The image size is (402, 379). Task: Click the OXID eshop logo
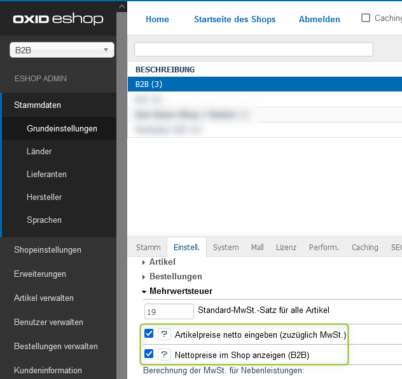click(58, 19)
